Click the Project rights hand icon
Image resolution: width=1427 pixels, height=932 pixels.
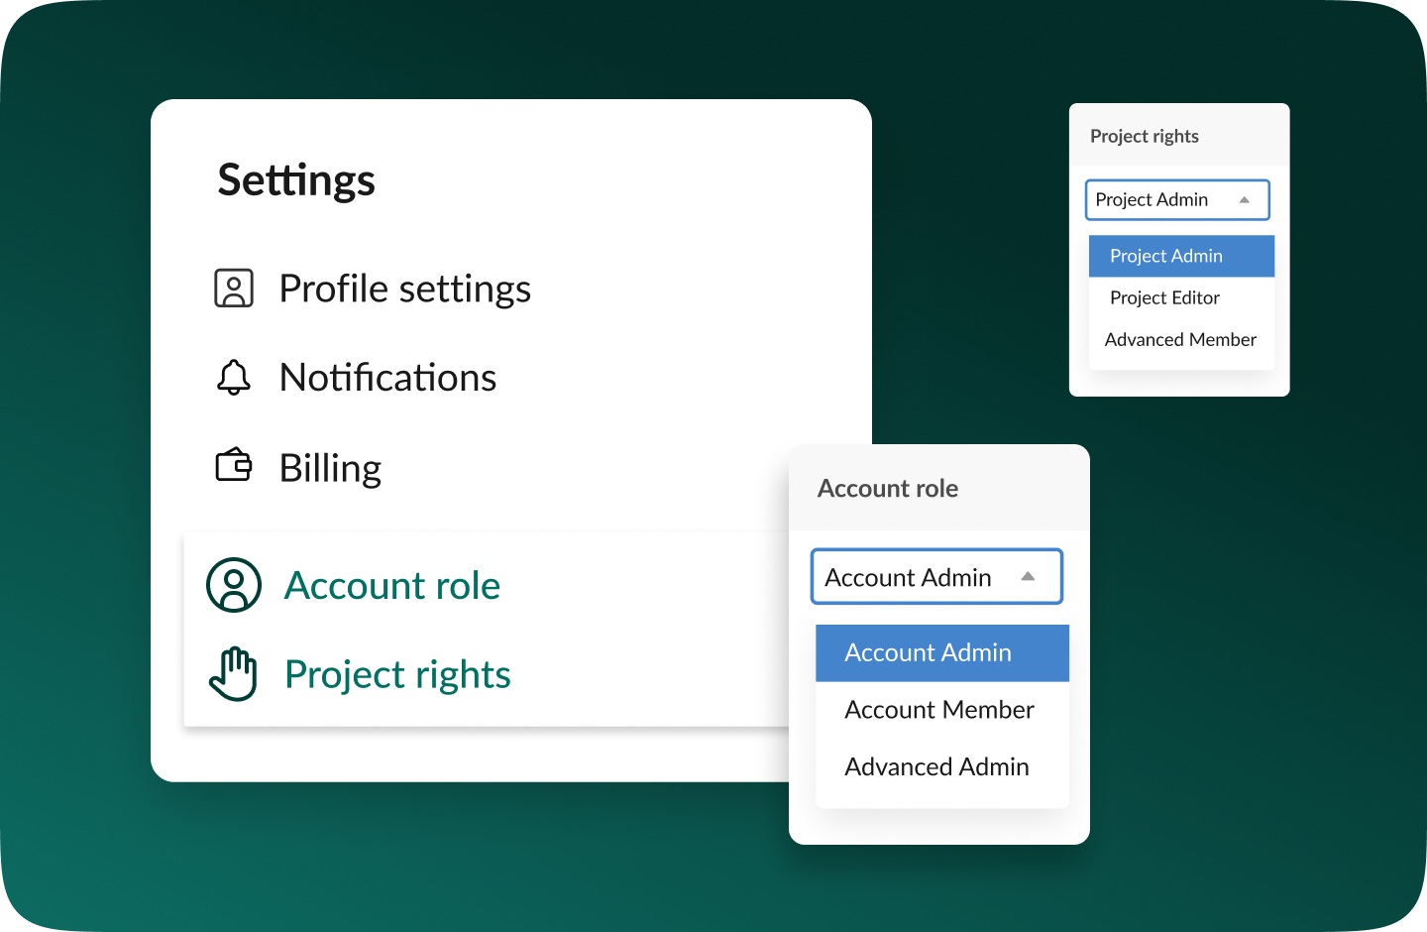click(x=234, y=674)
